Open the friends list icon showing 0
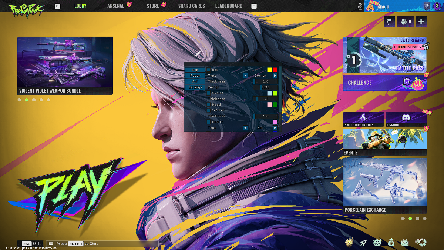This screenshot has height=250, width=444. coord(405,21)
